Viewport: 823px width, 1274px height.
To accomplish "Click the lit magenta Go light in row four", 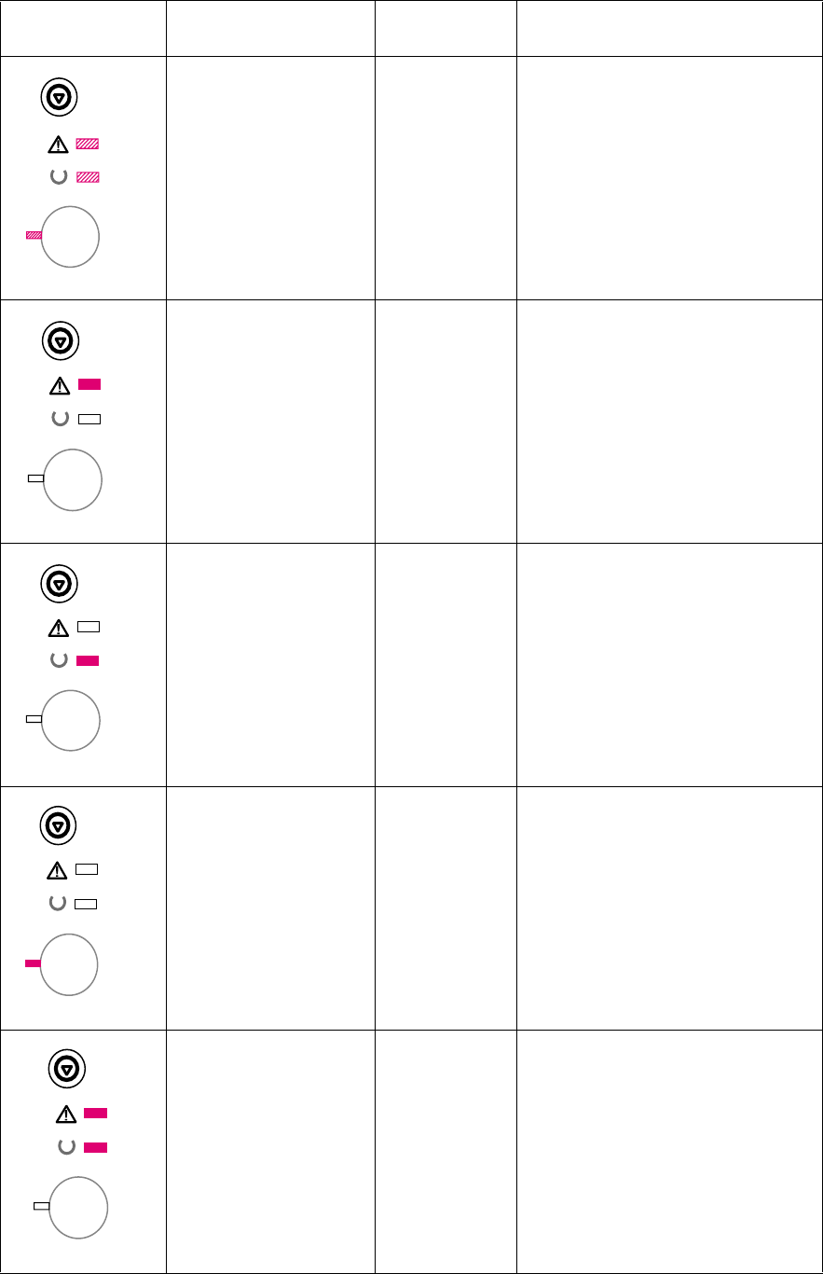I will 33,962.
